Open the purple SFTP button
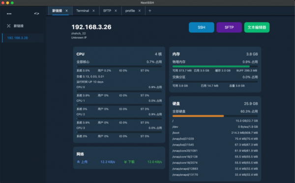This screenshot has width=295, height=183. 229,27
